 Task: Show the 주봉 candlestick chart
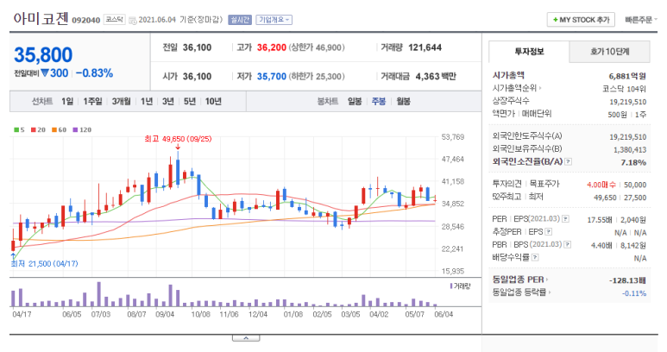click(379, 101)
